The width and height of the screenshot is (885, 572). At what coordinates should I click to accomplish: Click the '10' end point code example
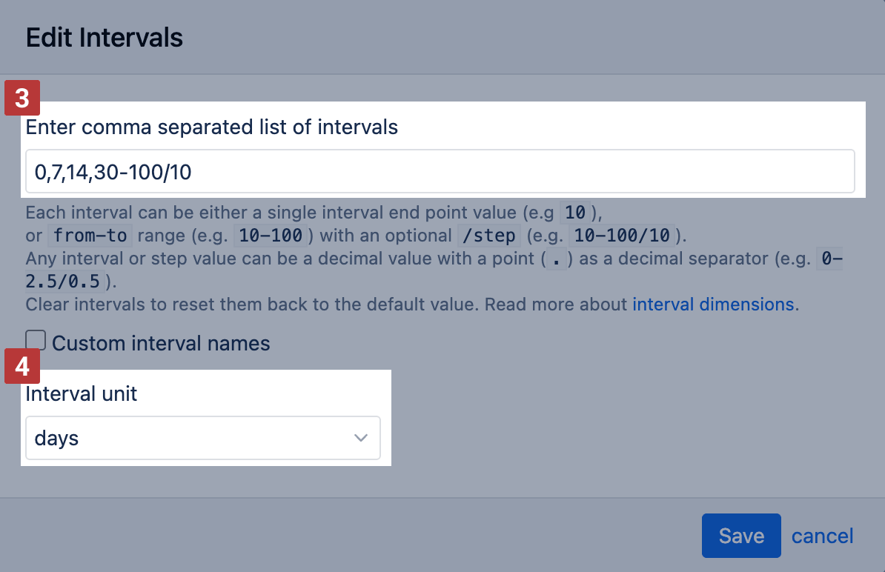(x=575, y=212)
